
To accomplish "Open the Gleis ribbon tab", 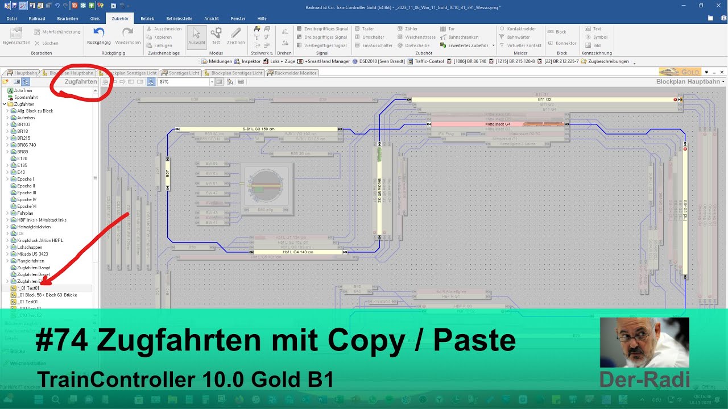I will [95, 18].
